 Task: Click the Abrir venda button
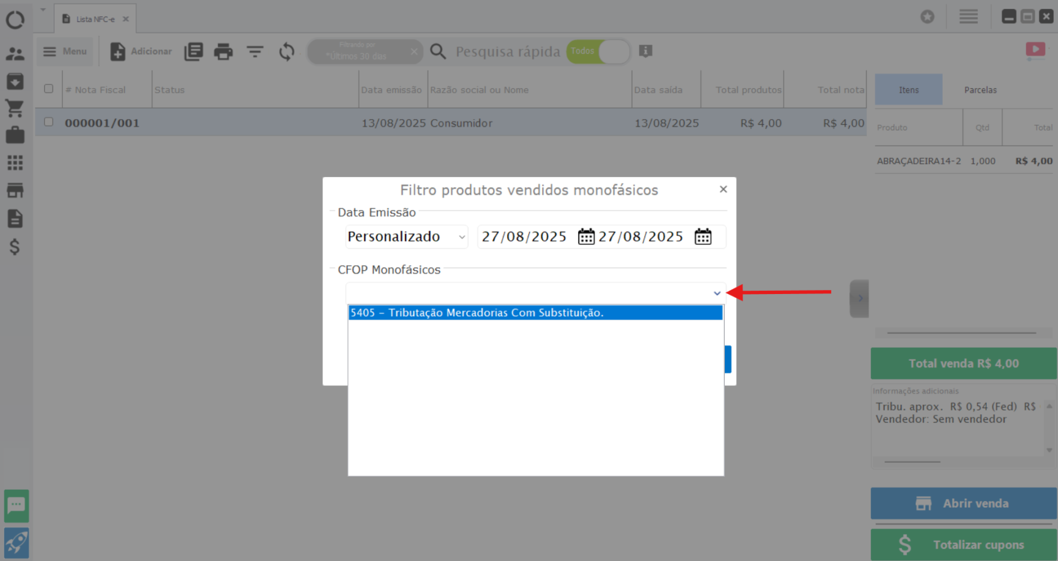click(963, 503)
